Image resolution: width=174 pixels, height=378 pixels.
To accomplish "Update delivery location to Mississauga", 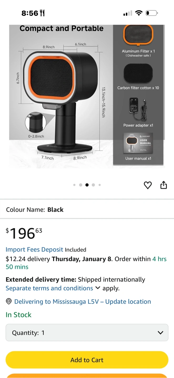I will tap(83, 302).
